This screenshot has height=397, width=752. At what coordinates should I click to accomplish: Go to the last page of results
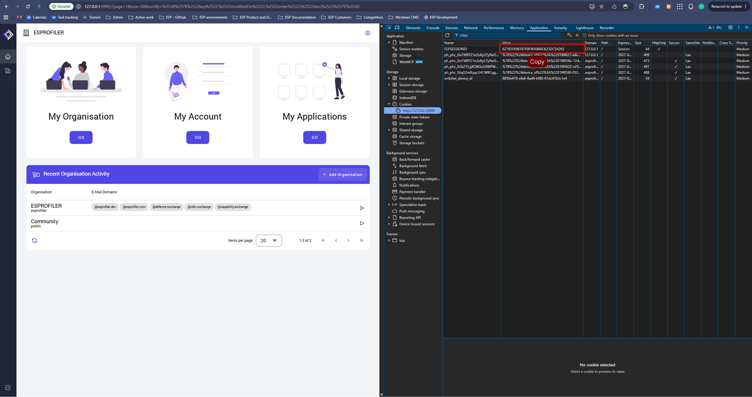click(x=362, y=241)
